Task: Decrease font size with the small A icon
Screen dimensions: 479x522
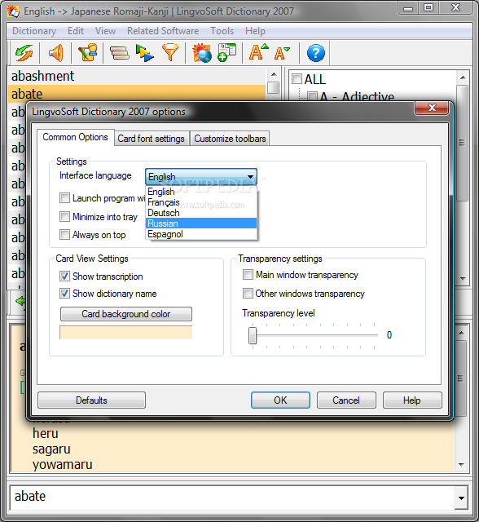Action: click(282, 53)
